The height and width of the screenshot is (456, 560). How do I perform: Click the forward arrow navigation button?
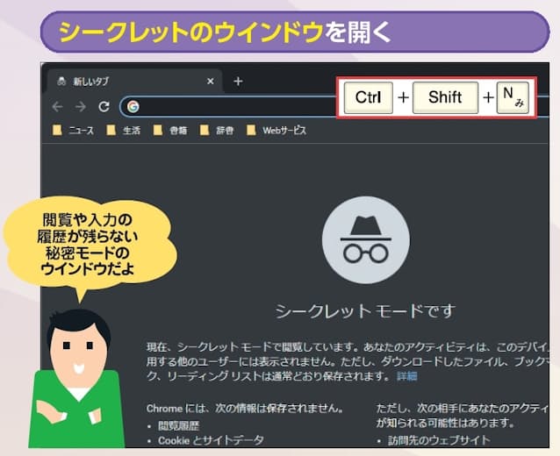pyautogui.click(x=81, y=107)
